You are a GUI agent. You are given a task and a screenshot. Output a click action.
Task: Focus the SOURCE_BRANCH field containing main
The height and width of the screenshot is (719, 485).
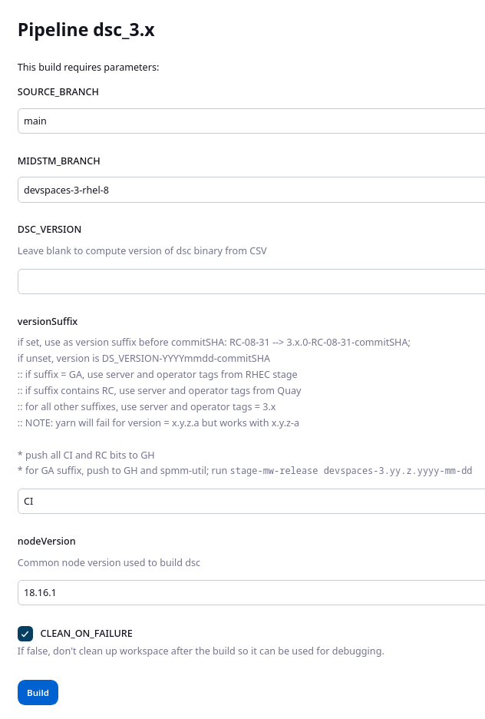coord(251,121)
